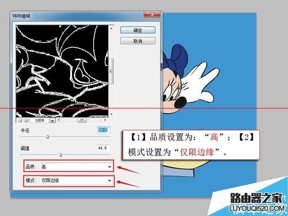The image size is (288, 216).
Task: Close the 特殊模糊 dialog
Action: (x=152, y=15)
